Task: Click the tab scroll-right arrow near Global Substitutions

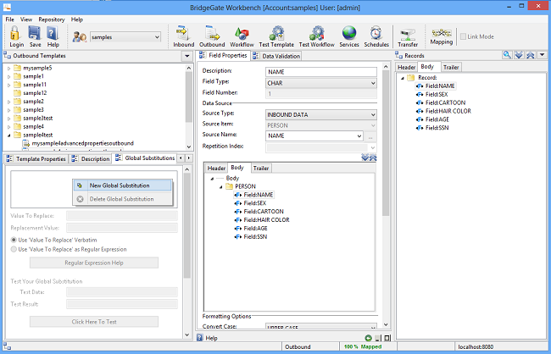Action: 189,158
